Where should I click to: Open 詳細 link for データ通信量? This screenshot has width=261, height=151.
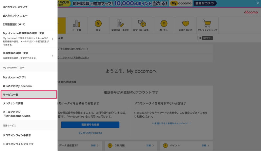(x=93, y=145)
